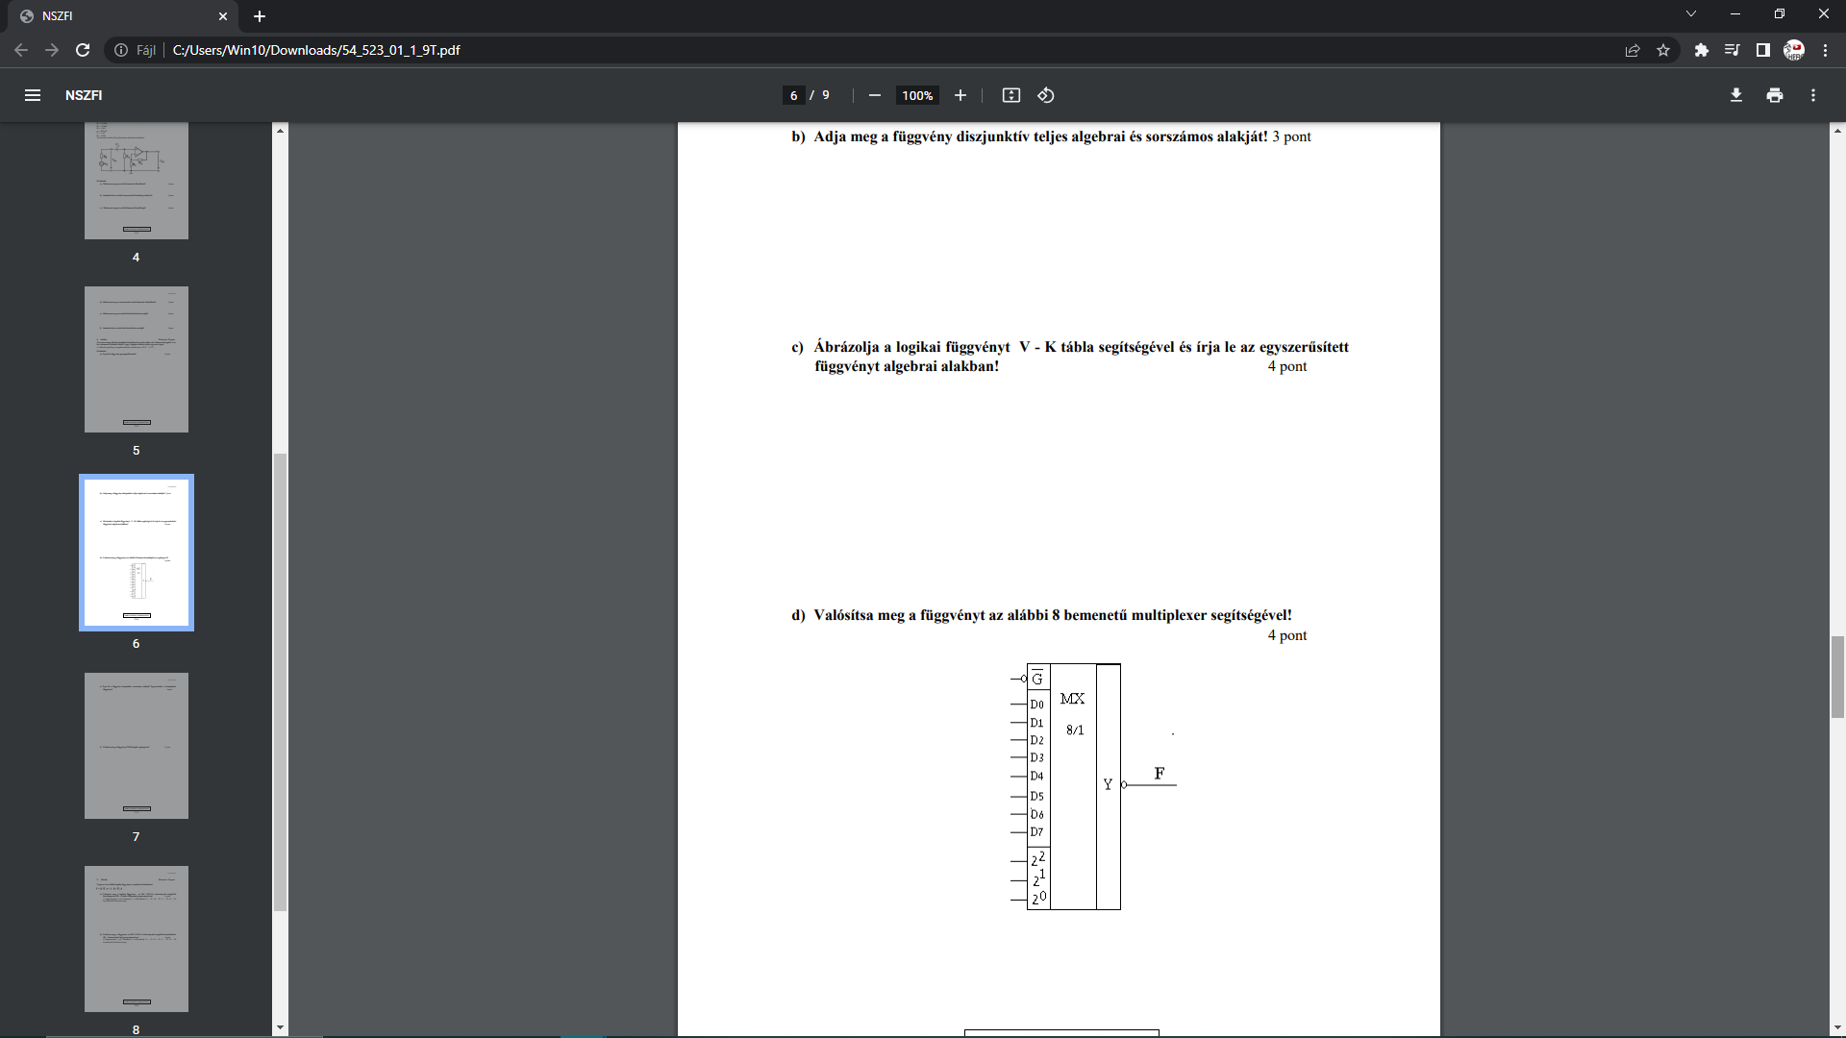Screen dimensions: 1846x1038
Task: Click the page number input field
Action: point(793,95)
